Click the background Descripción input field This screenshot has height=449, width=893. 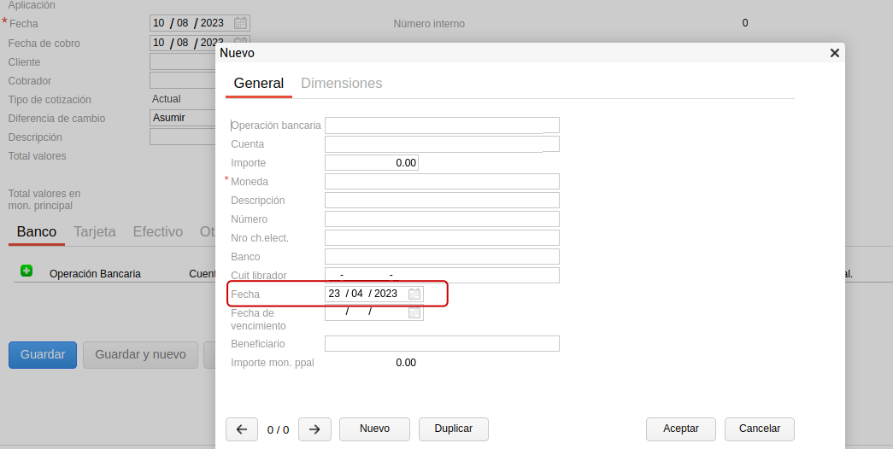point(182,137)
